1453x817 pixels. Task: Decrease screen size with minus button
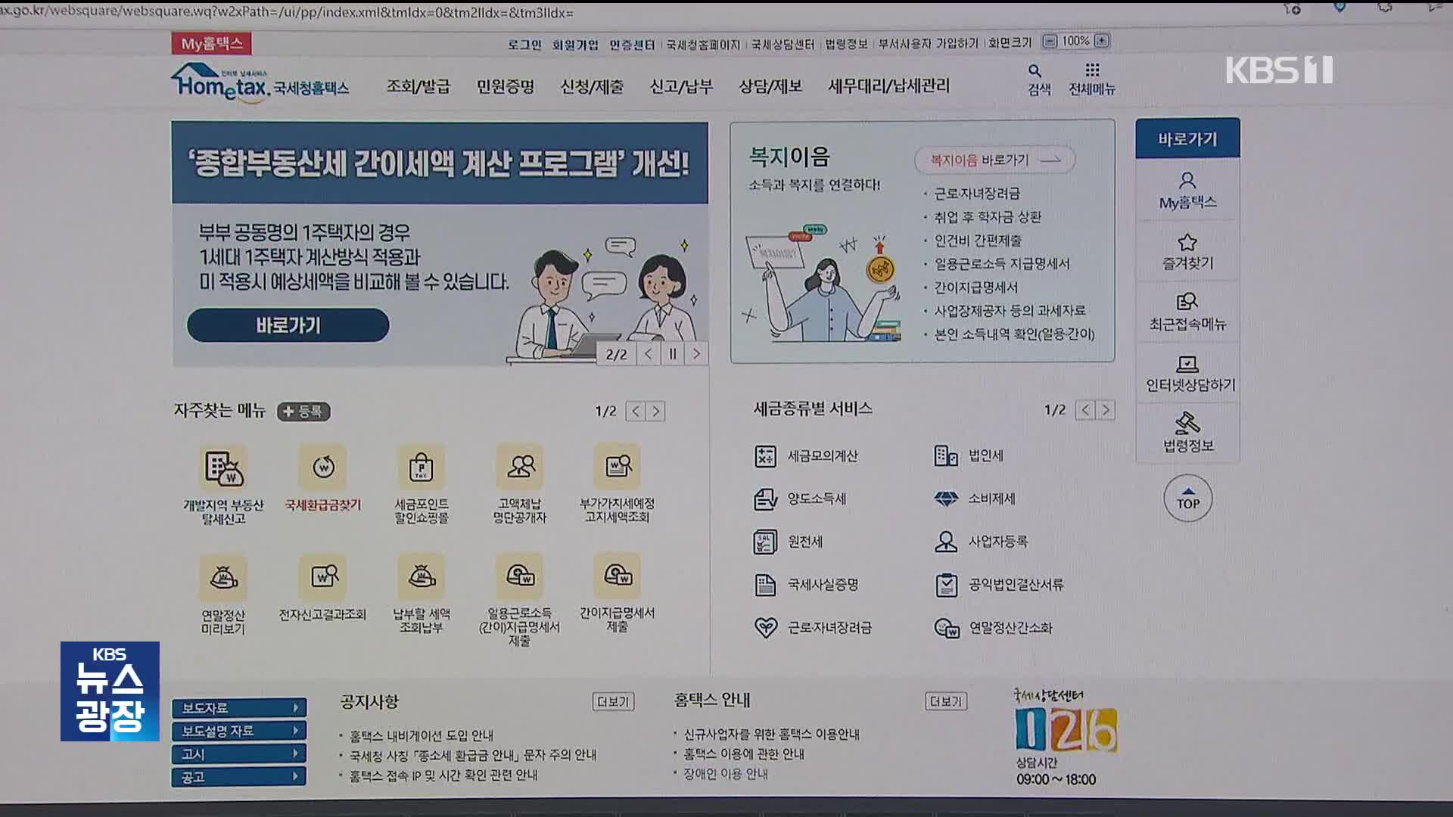(x=1050, y=42)
